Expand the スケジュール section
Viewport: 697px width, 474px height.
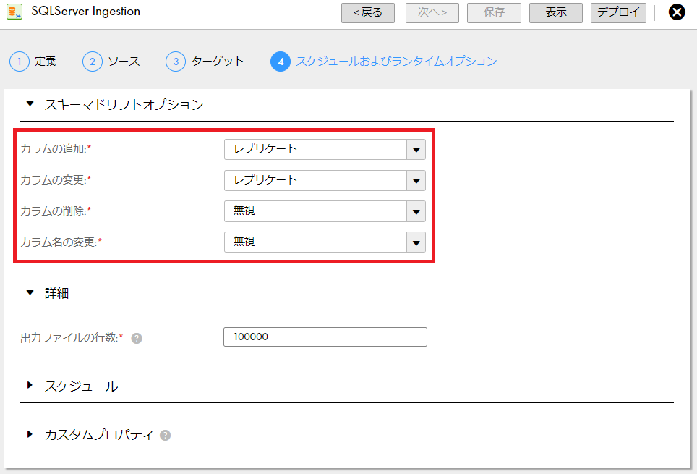click(x=30, y=386)
